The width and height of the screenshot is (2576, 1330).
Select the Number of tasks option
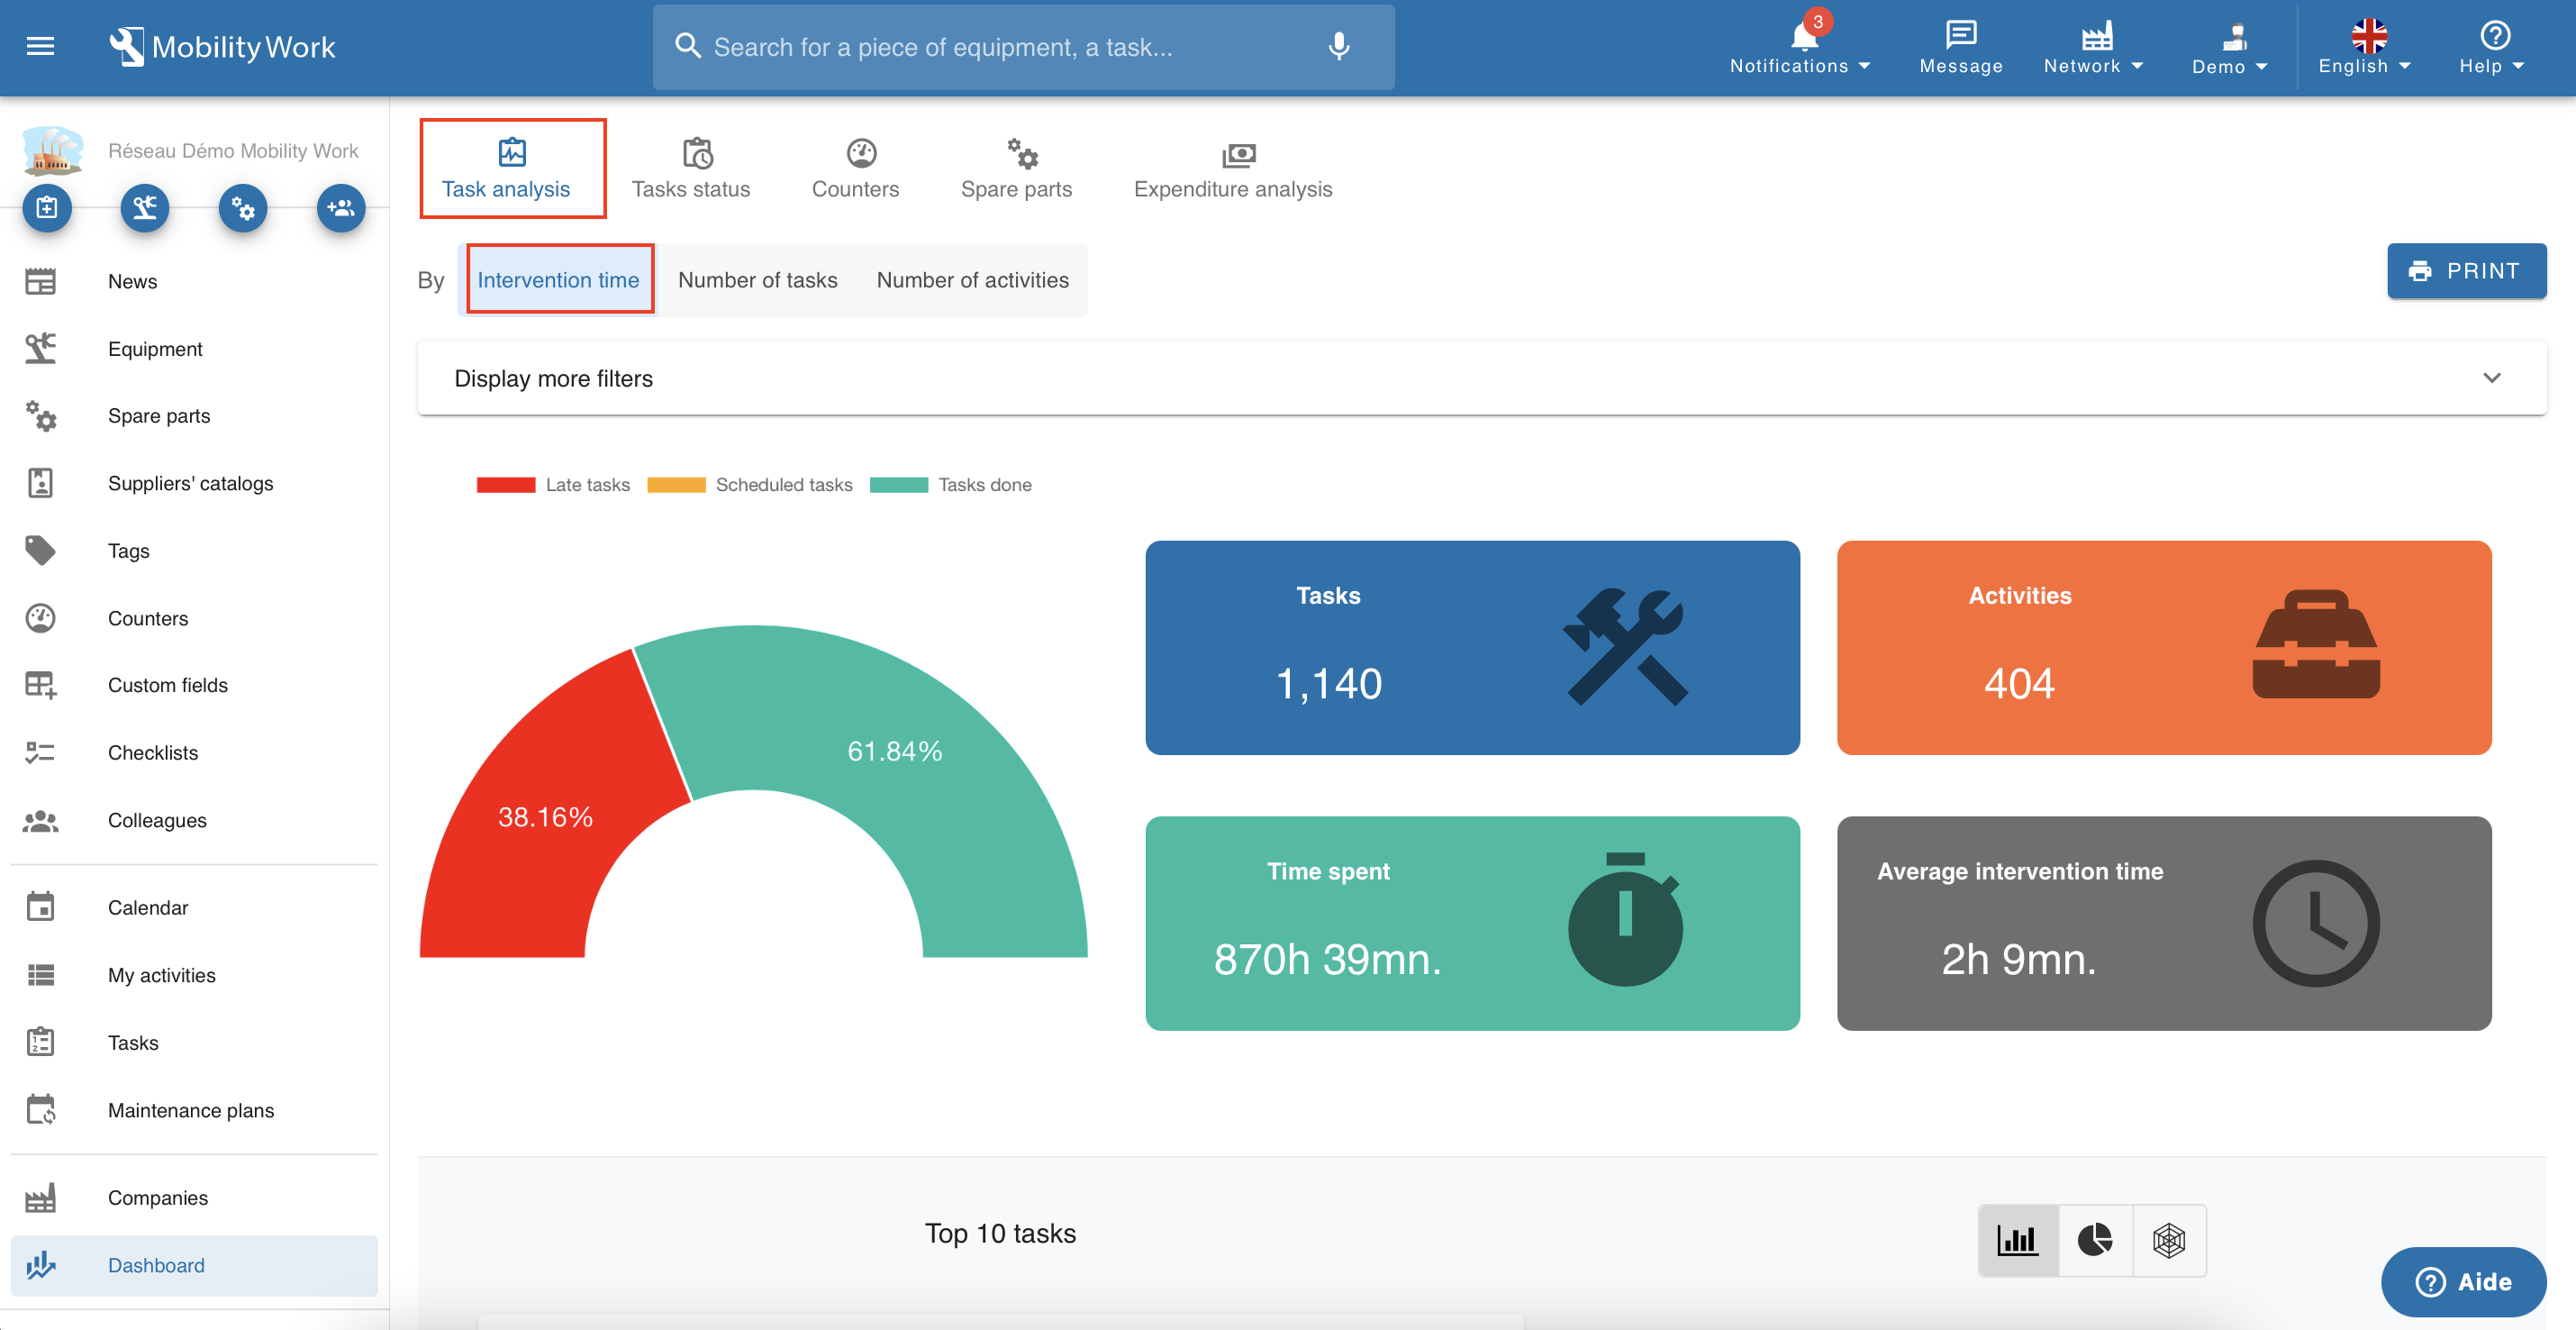coord(757,280)
